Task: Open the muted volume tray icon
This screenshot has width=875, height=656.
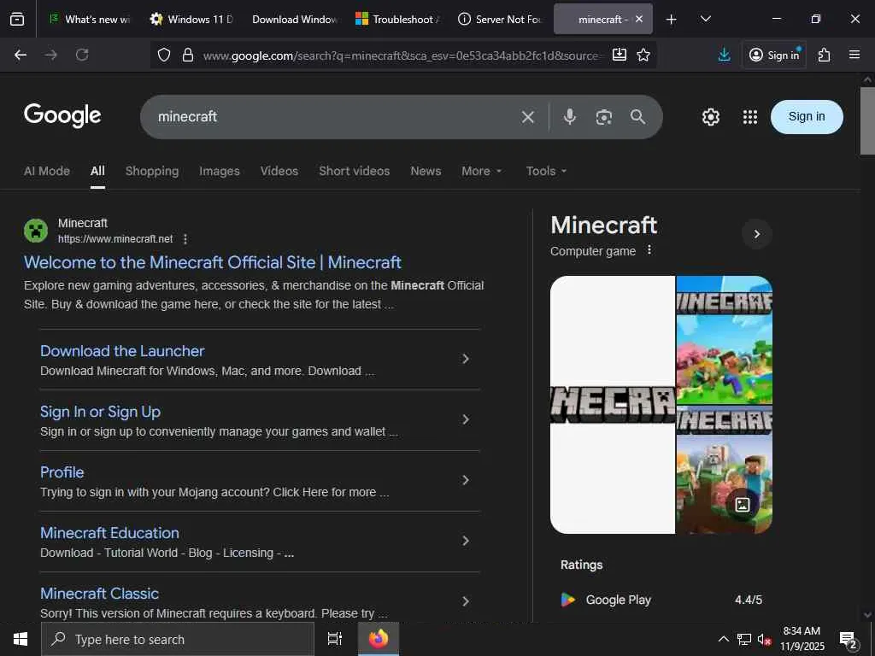Action: 765,639
